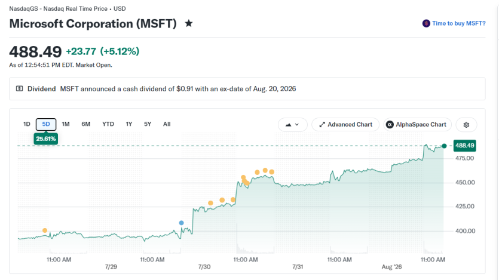The image size is (499, 280).
Task: Click the market open timestamp text
Action: click(60, 65)
